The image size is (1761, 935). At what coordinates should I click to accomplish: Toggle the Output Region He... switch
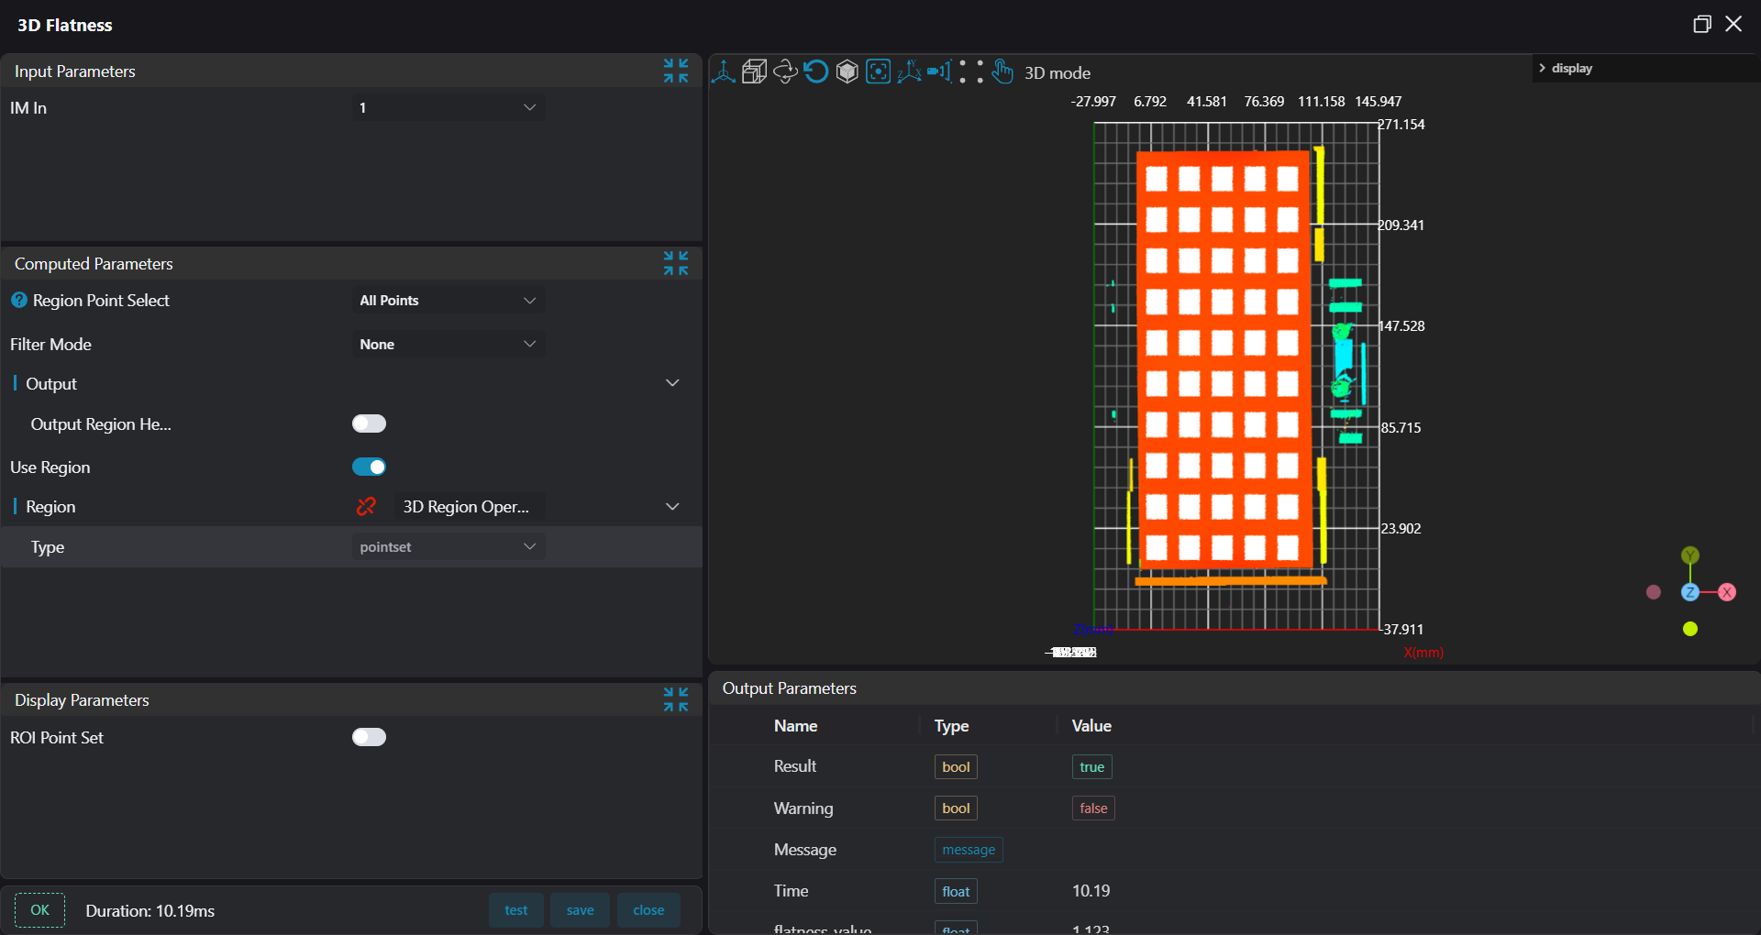[369, 423]
